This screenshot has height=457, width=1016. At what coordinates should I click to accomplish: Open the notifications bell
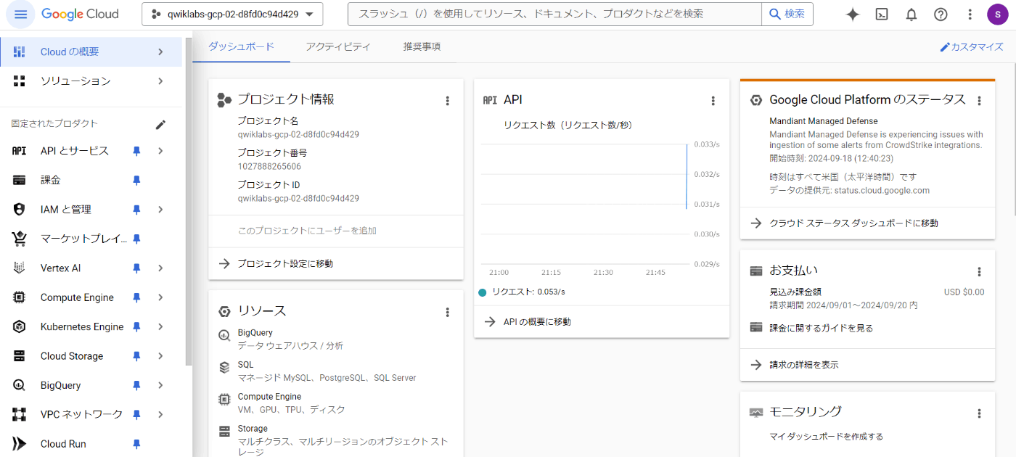point(911,15)
